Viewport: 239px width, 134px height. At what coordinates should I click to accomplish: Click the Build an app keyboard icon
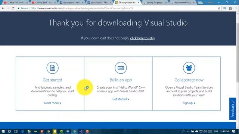[x=121, y=68]
